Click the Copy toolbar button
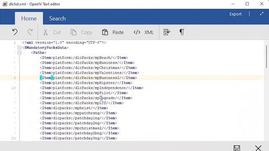 81,32
